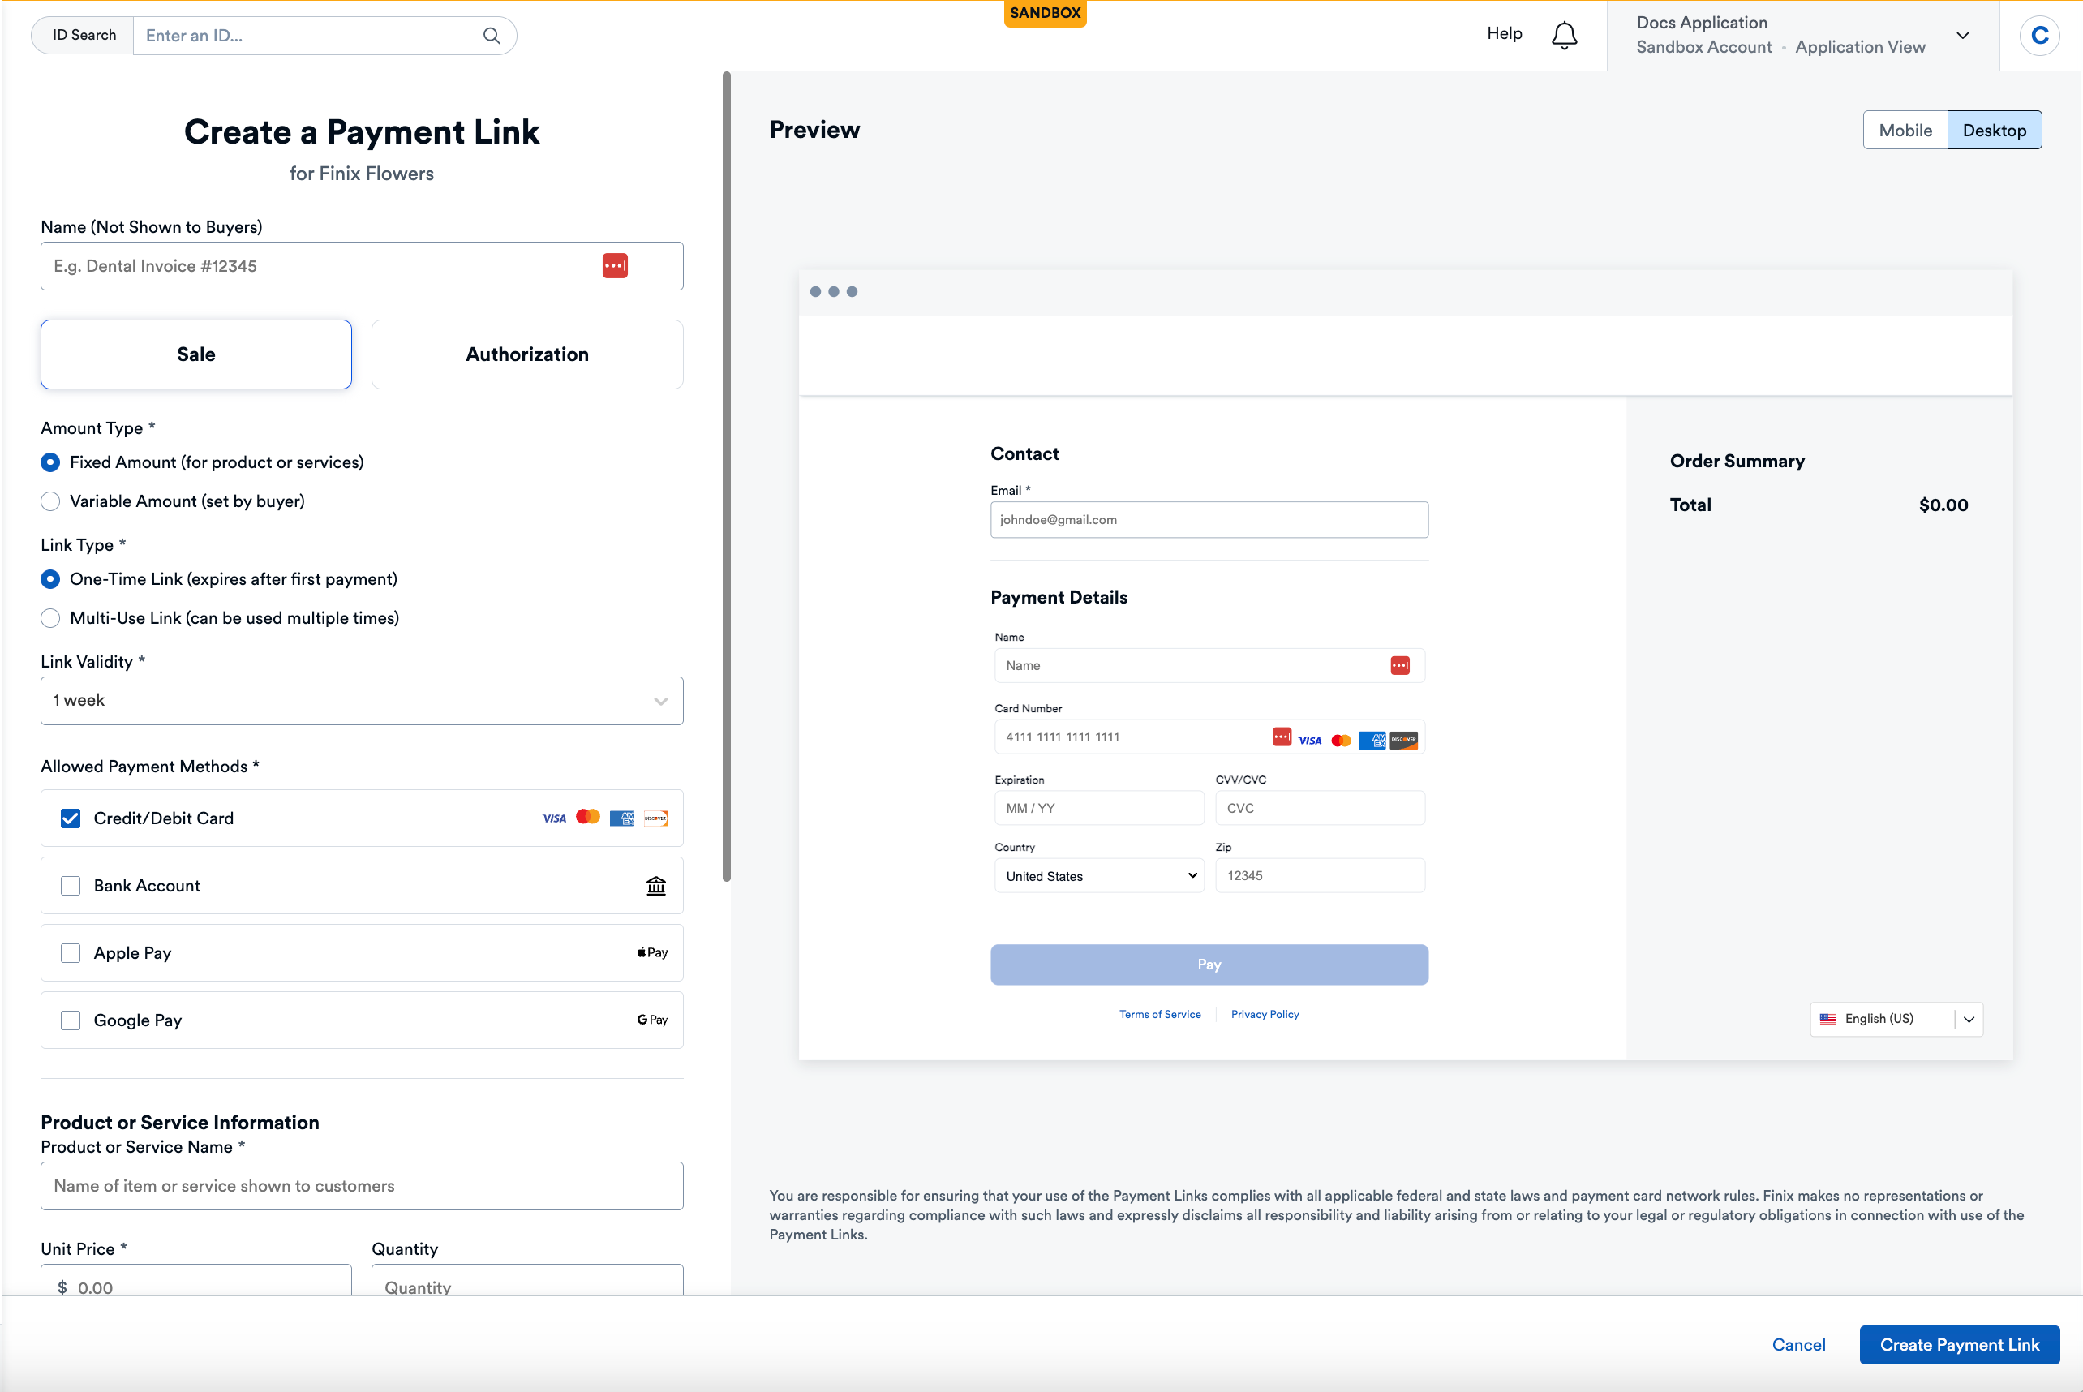Image resolution: width=2083 pixels, height=1392 pixels.
Task: Click the Finix logo in top right corner
Action: (2038, 35)
